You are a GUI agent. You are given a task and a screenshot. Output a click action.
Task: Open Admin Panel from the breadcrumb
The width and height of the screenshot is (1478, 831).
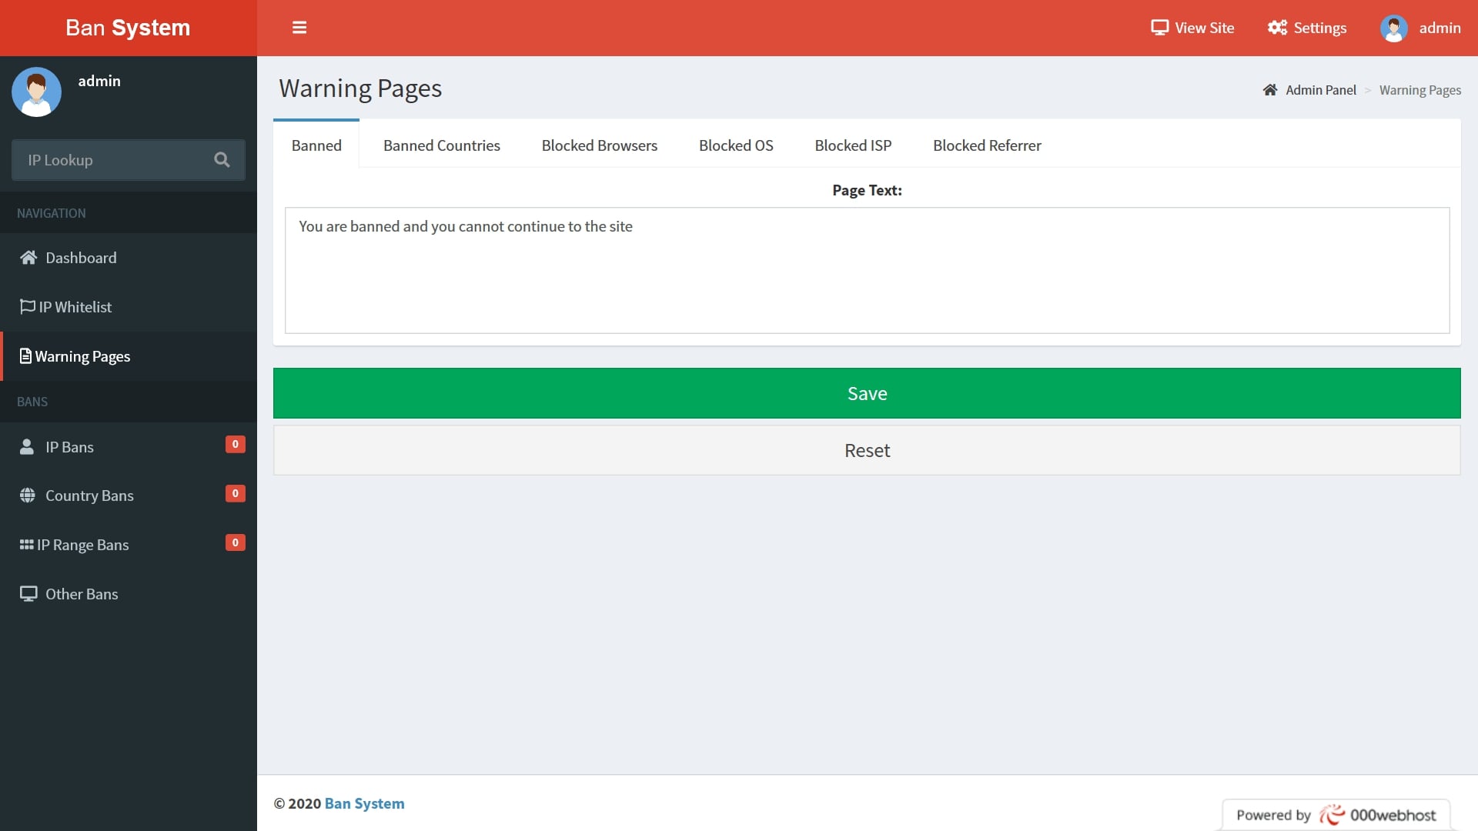coord(1321,89)
